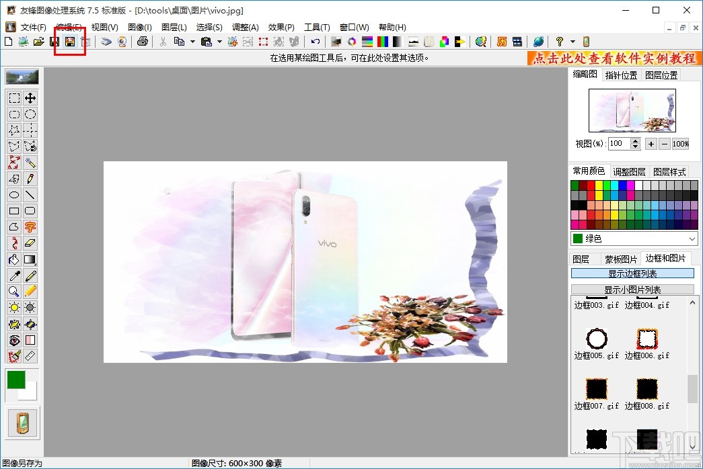Activate the Magnifier zoom tool
The width and height of the screenshot is (703, 469).
pyautogui.click(x=14, y=292)
